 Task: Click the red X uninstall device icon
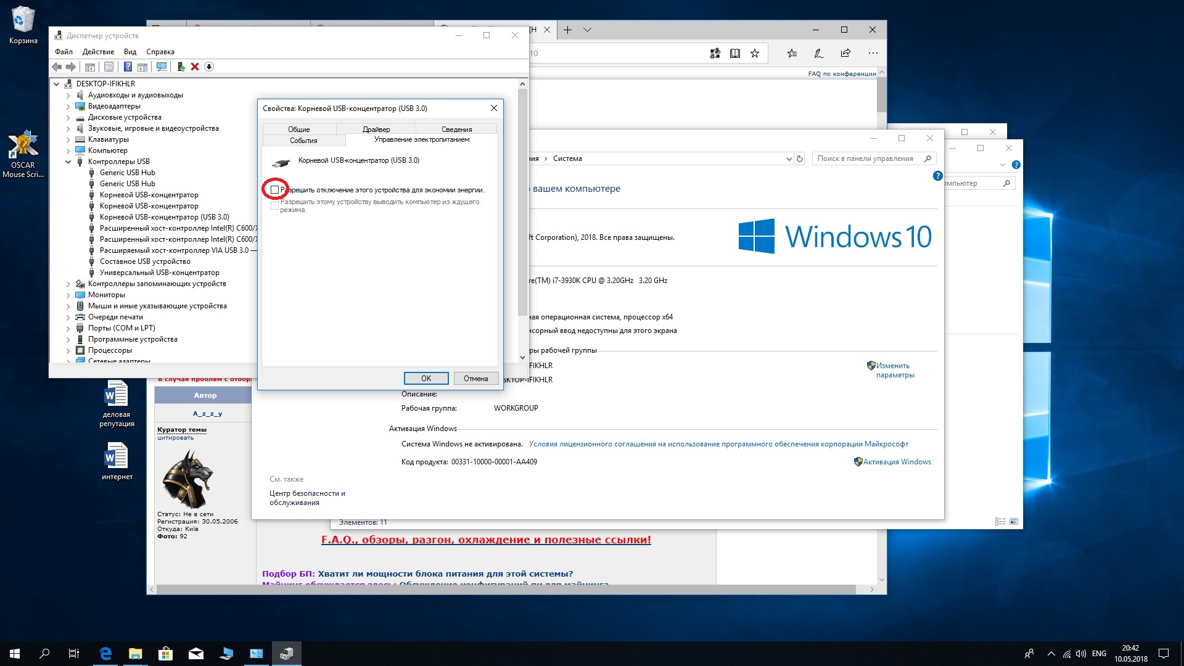point(195,67)
